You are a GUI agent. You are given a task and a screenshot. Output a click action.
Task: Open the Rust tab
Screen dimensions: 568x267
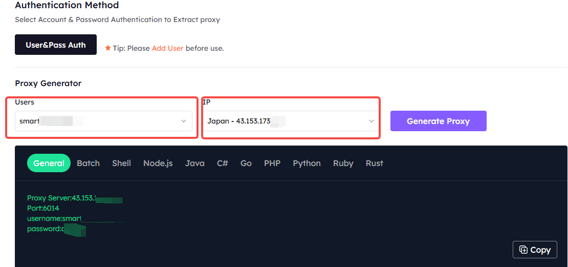(374, 163)
